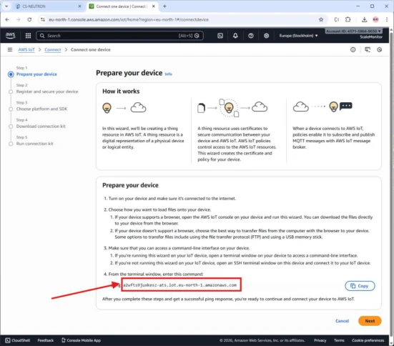This screenshot has width=394, height=346.
Task: Copy the ping command with Copy button
Action: click(x=360, y=286)
